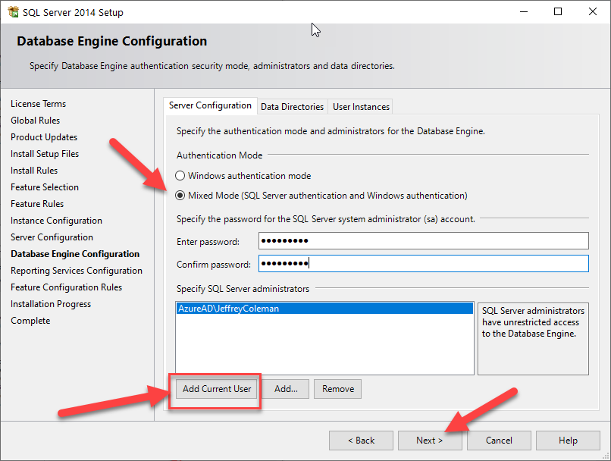Minimize the SQL Server Setup window
Image resolution: width=611 pixels, height=461 pixels.
tap(524, 11)
